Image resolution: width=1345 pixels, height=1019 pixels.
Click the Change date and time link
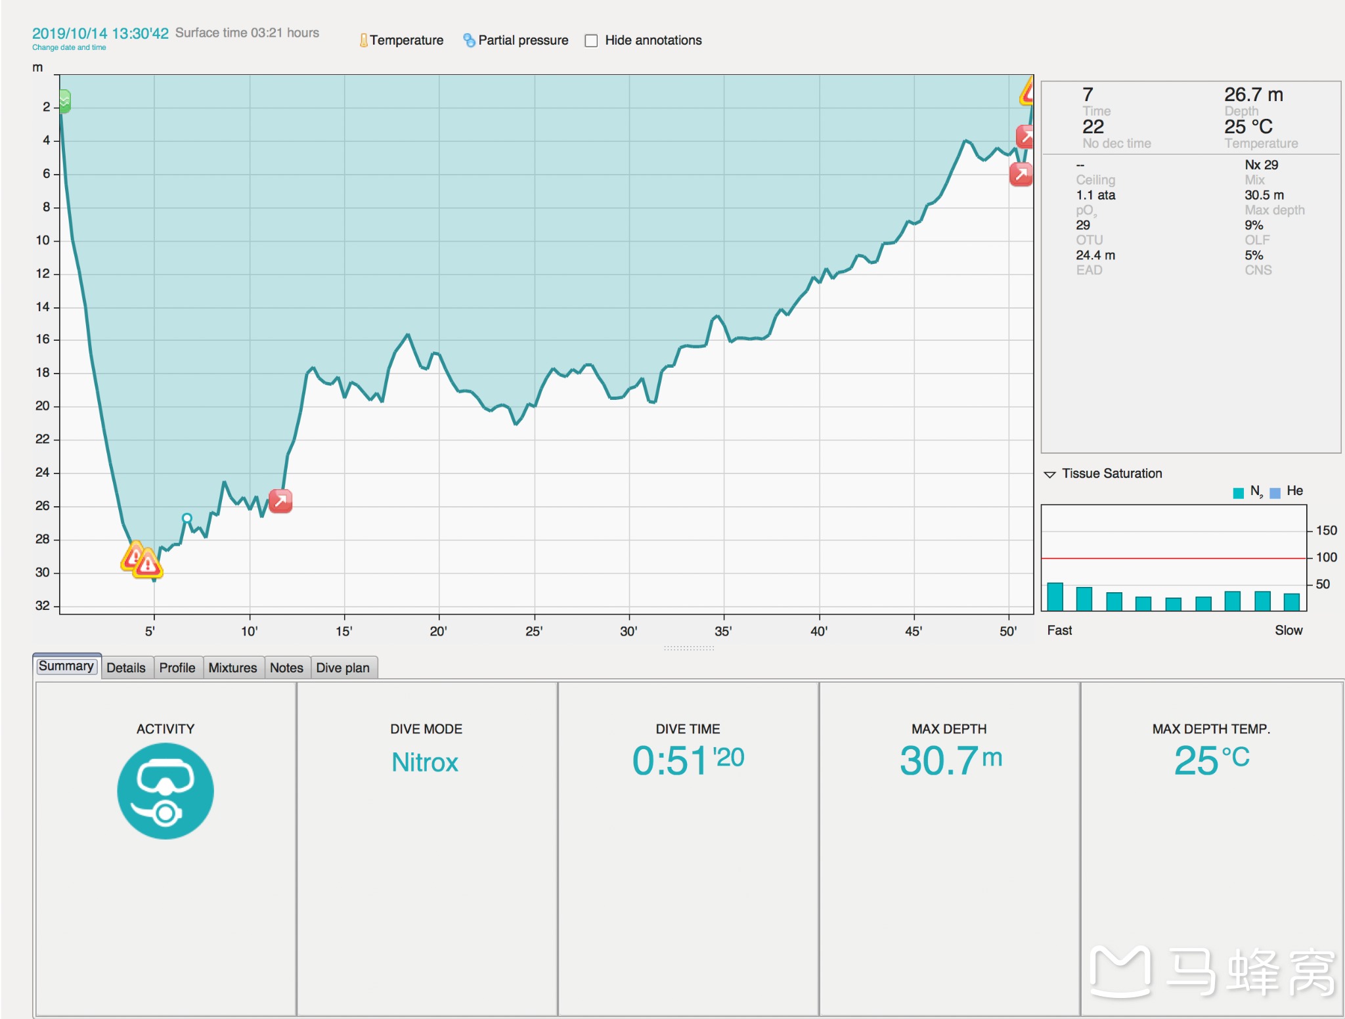pos(69,47)
